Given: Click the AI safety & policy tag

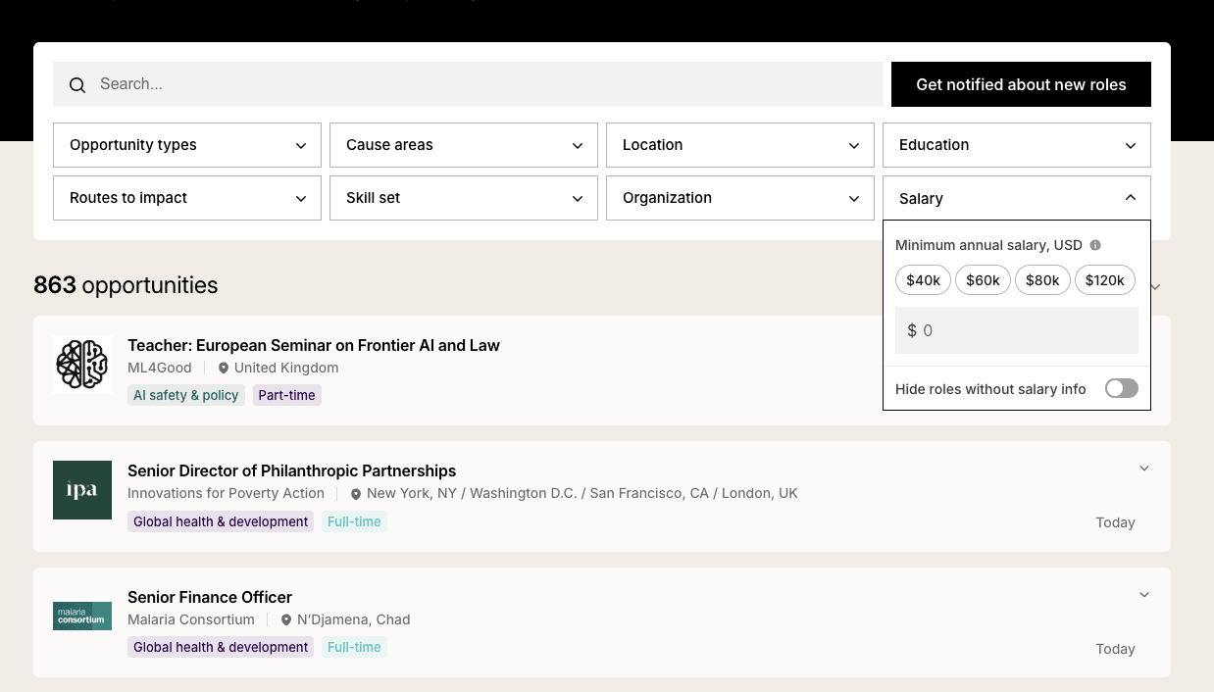Looking at the screenshot, I should click(x=186, y=395).
